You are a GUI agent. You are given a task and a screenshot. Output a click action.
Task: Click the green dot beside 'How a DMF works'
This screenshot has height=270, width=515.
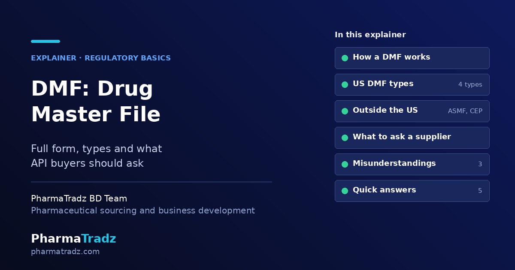345,58
